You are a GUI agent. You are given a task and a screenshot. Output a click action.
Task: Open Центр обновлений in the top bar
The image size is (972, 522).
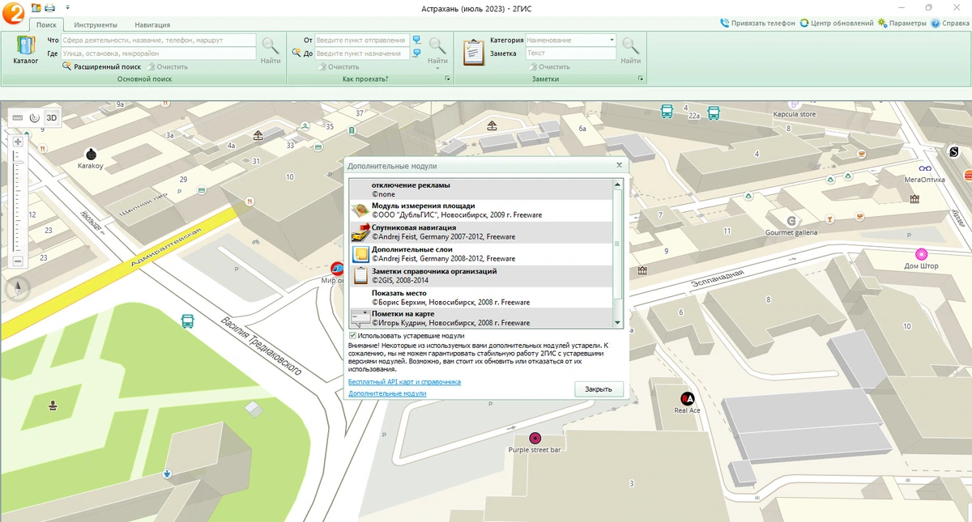click(x=836, y=23)
